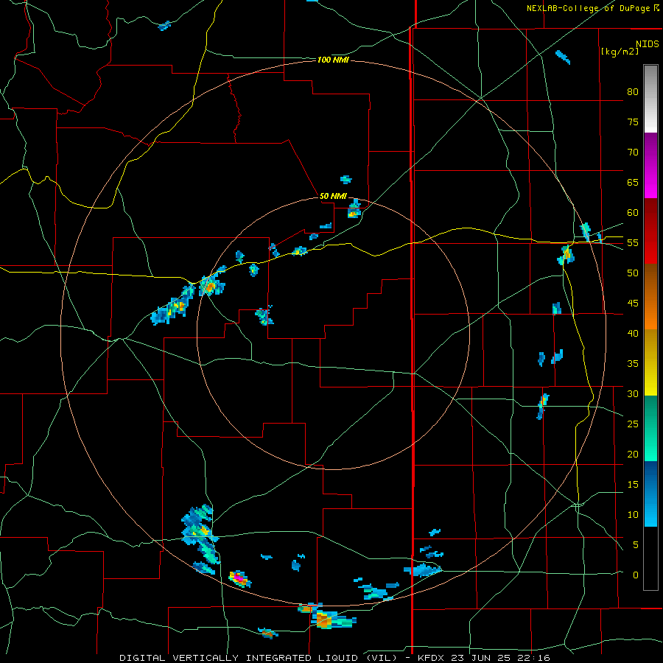Click the 10 value on the scale

tap(633, 515)
